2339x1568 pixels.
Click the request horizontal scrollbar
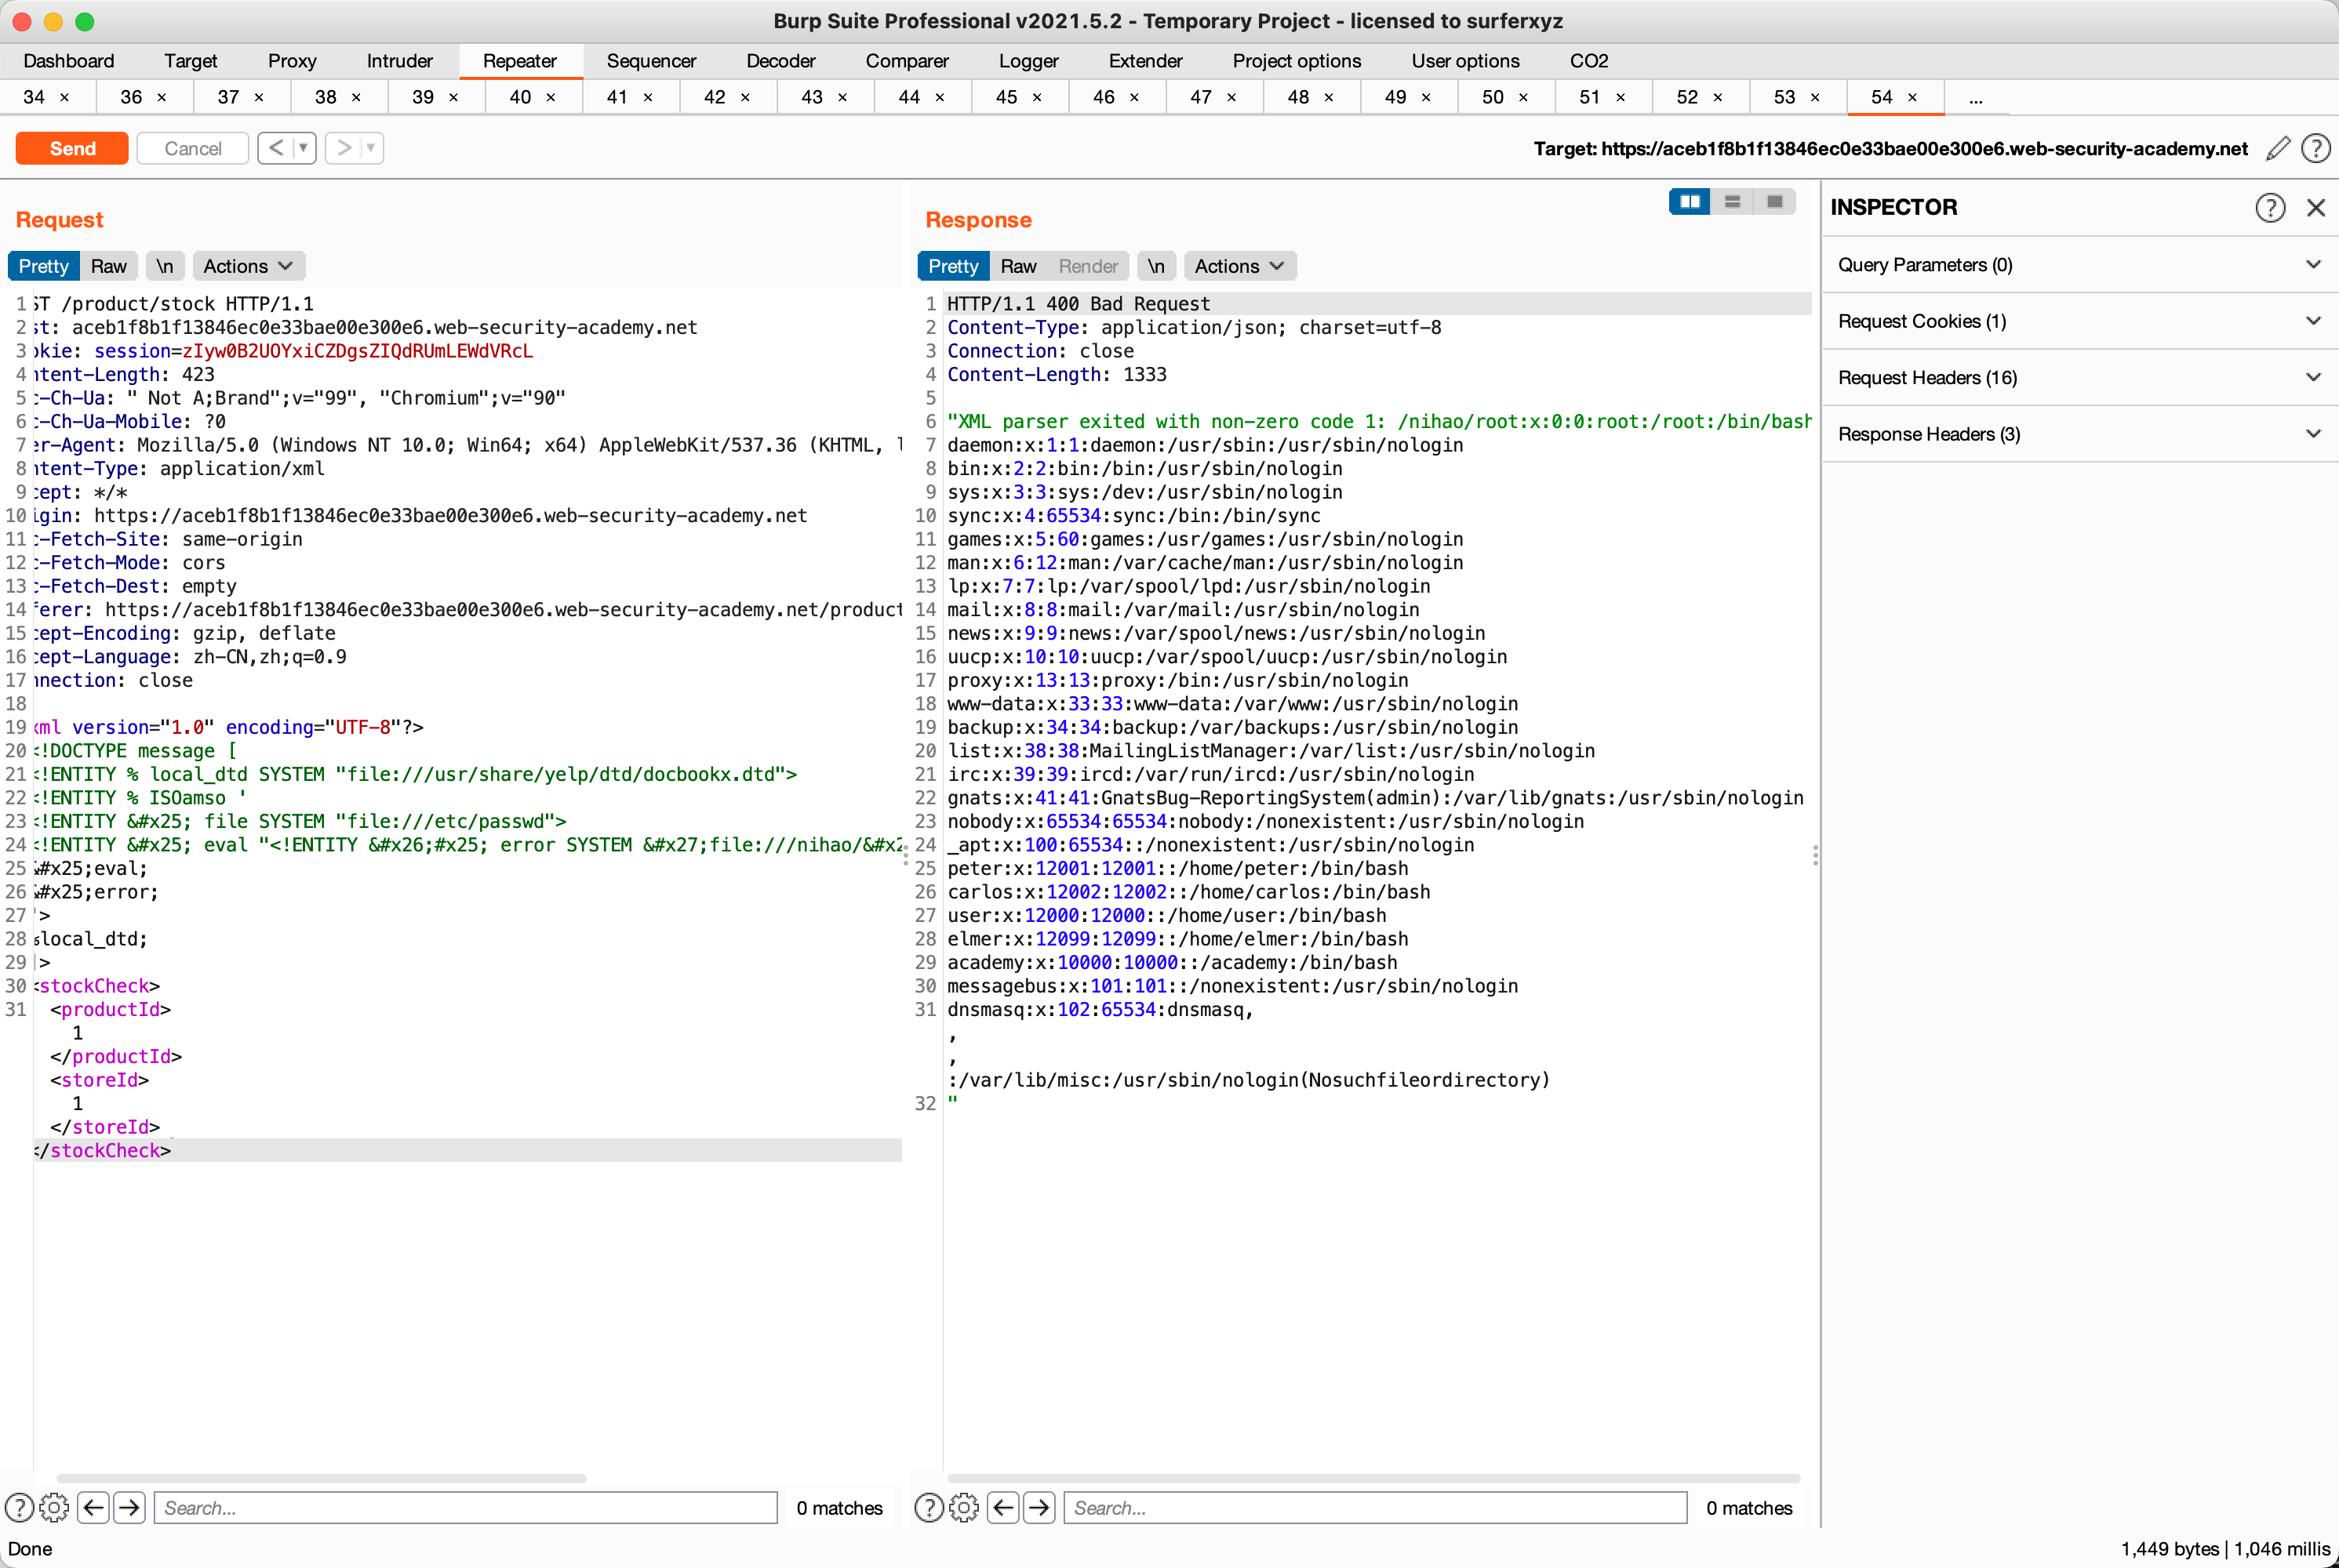pyautogui.click(x=321, y=1477)
